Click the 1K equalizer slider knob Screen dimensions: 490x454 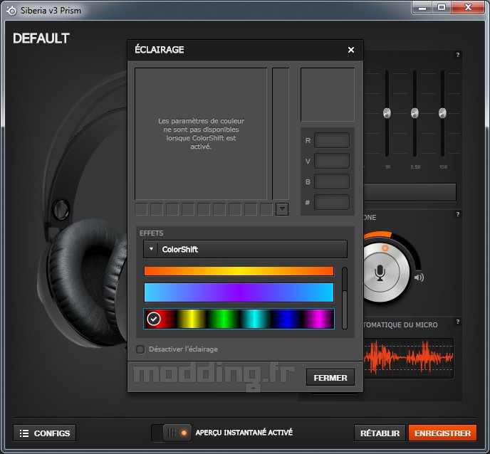tap(387, 112)
